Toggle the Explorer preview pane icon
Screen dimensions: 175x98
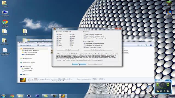146,45
